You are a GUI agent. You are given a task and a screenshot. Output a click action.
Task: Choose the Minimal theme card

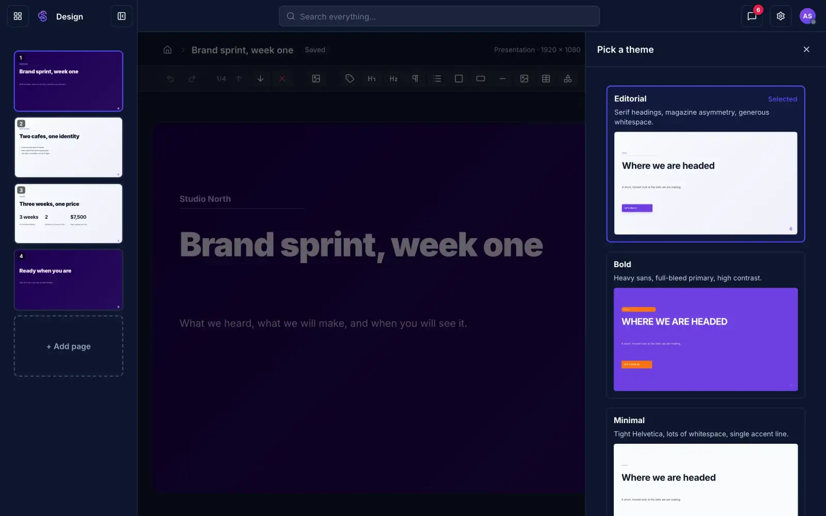(x=706, y=462)
